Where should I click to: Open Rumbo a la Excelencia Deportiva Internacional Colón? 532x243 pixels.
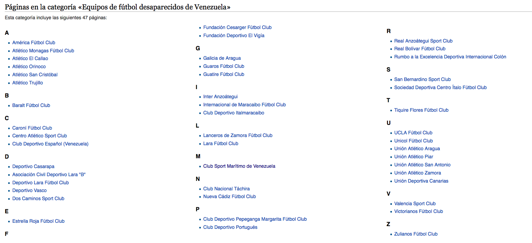pos(450,57)
